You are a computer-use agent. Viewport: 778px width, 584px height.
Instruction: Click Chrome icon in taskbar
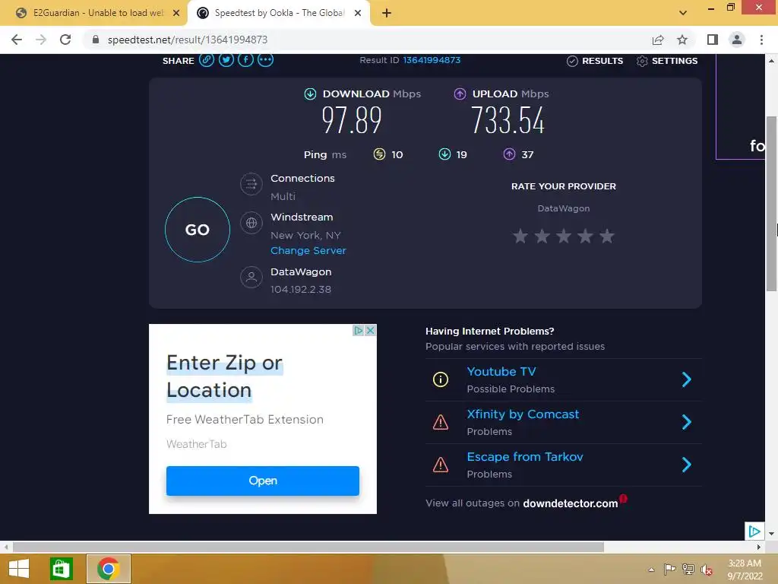point(108,569)
